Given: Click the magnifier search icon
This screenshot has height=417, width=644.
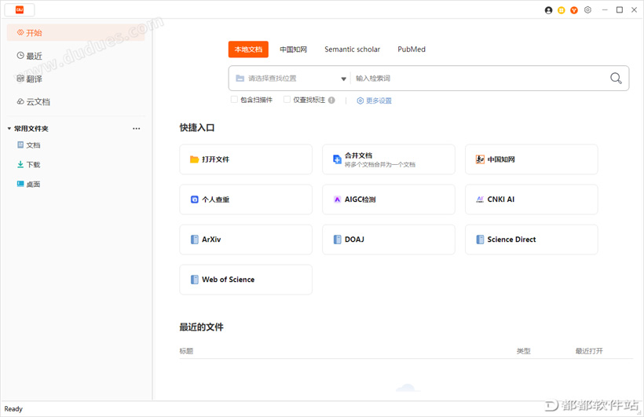Looking at the screenshot, I should tap(616, 78).
